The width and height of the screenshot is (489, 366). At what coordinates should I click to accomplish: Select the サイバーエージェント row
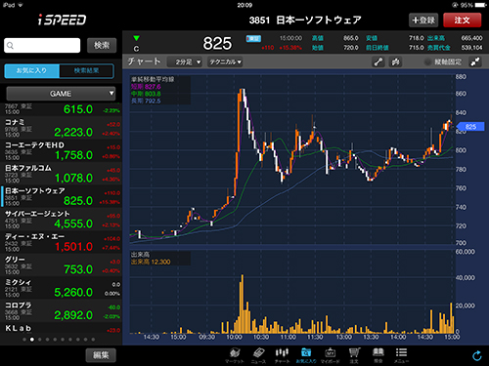tap(61, 220)
